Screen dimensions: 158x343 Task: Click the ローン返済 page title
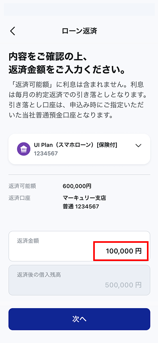pos(79,31)
